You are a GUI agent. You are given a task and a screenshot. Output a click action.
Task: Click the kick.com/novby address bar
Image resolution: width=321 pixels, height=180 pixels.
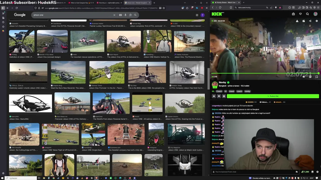tap(250, 7)
